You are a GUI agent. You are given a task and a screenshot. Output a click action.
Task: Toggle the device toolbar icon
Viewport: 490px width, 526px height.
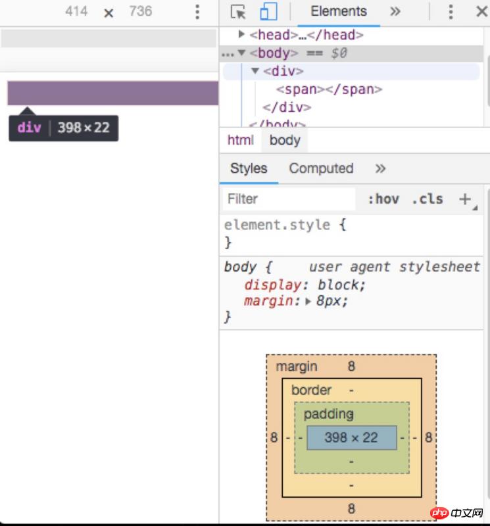268,12
